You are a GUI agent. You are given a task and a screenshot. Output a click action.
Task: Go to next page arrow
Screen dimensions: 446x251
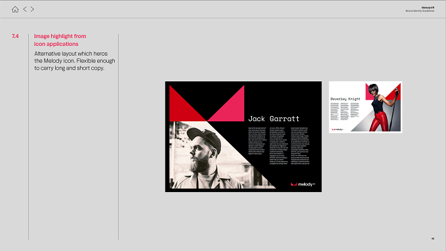32,9
